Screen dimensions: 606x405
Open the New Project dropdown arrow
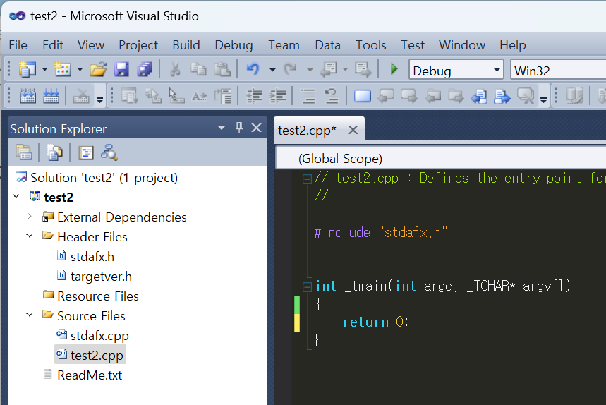point(44,70)
